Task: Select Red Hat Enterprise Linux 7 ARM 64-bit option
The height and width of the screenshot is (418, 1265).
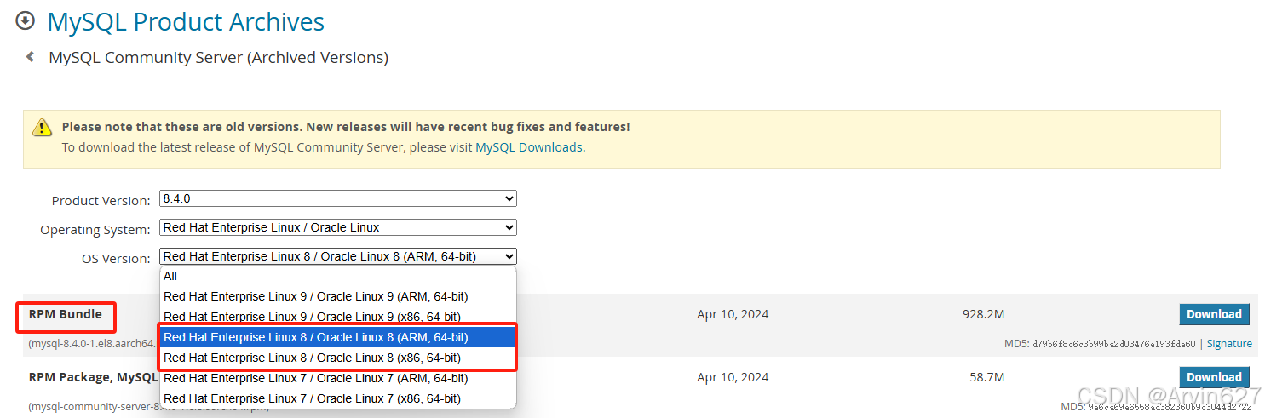Action: click(x=337, y=378)
